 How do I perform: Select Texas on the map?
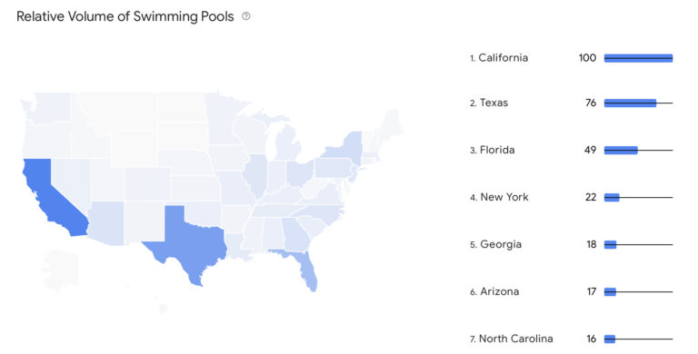(187, 242)
